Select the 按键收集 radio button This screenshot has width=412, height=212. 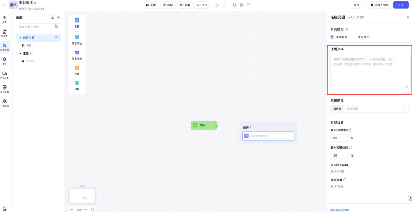tap(332, 37)
